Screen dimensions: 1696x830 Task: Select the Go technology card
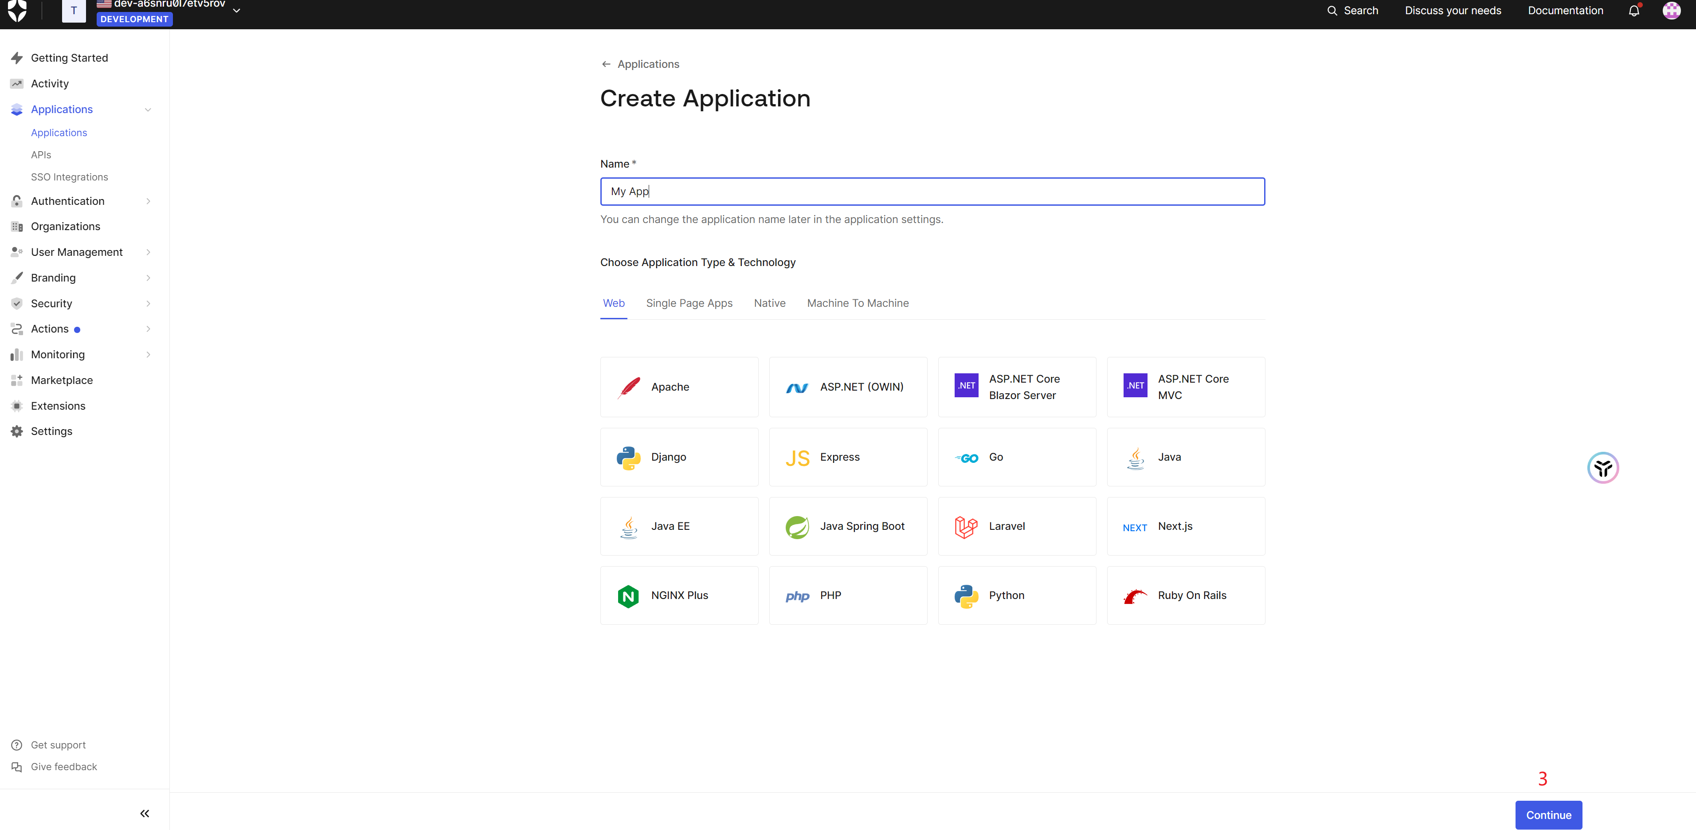(x=1017, y=457)
